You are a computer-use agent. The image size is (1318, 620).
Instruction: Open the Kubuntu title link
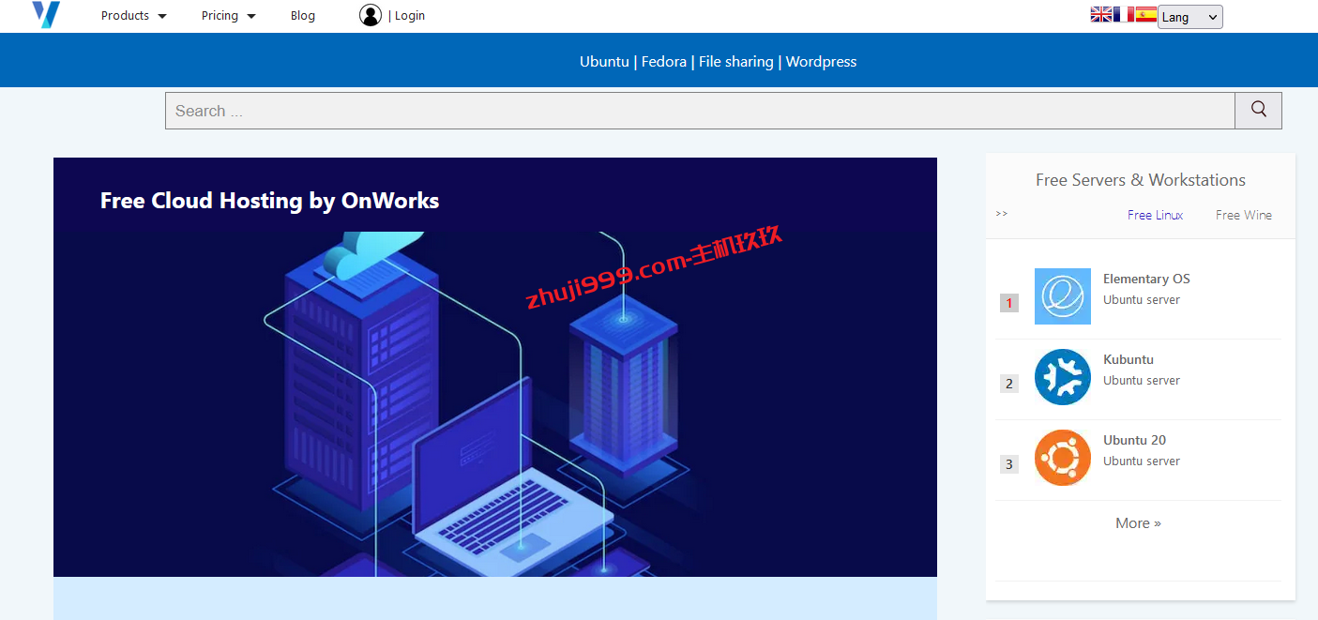[x=1129, y=359]
